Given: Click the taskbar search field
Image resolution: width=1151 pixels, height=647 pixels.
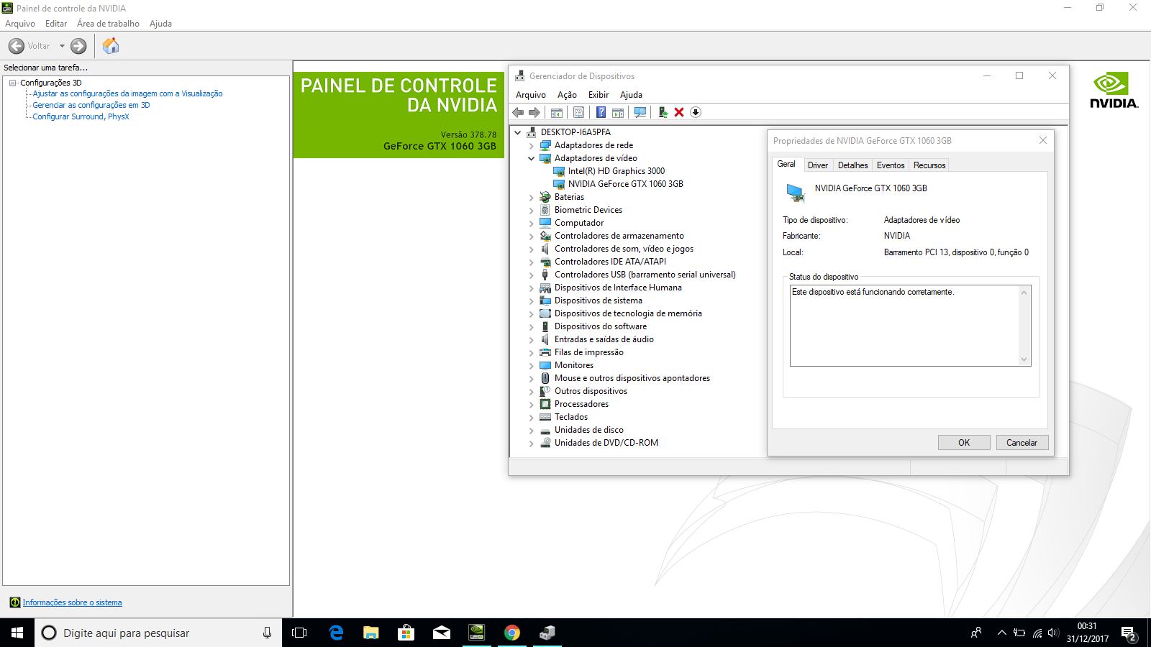Looking at the screenshot, I should (158, 633).
